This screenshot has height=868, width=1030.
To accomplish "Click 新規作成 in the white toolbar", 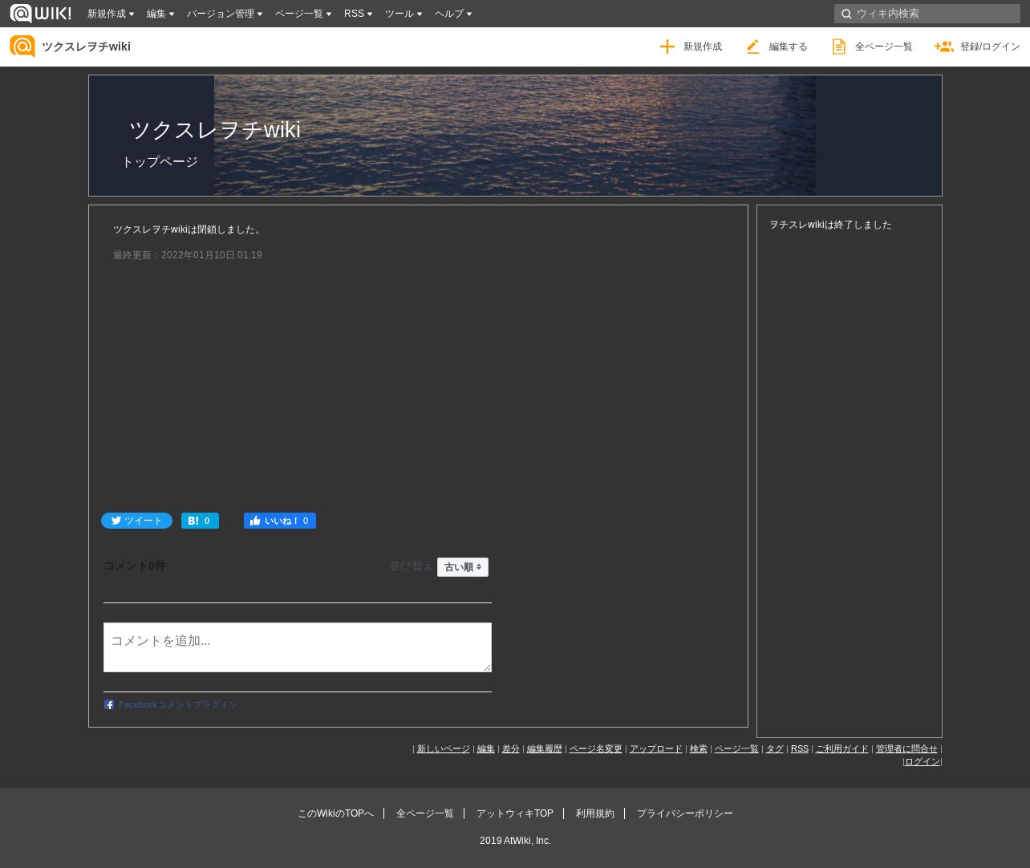I will pos(703,47).
